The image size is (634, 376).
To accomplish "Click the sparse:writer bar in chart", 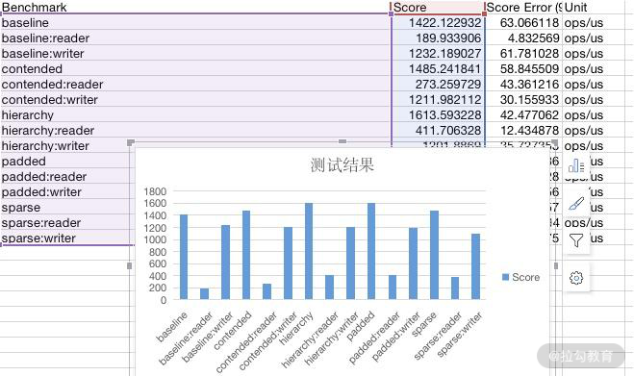I will (476, 266).
